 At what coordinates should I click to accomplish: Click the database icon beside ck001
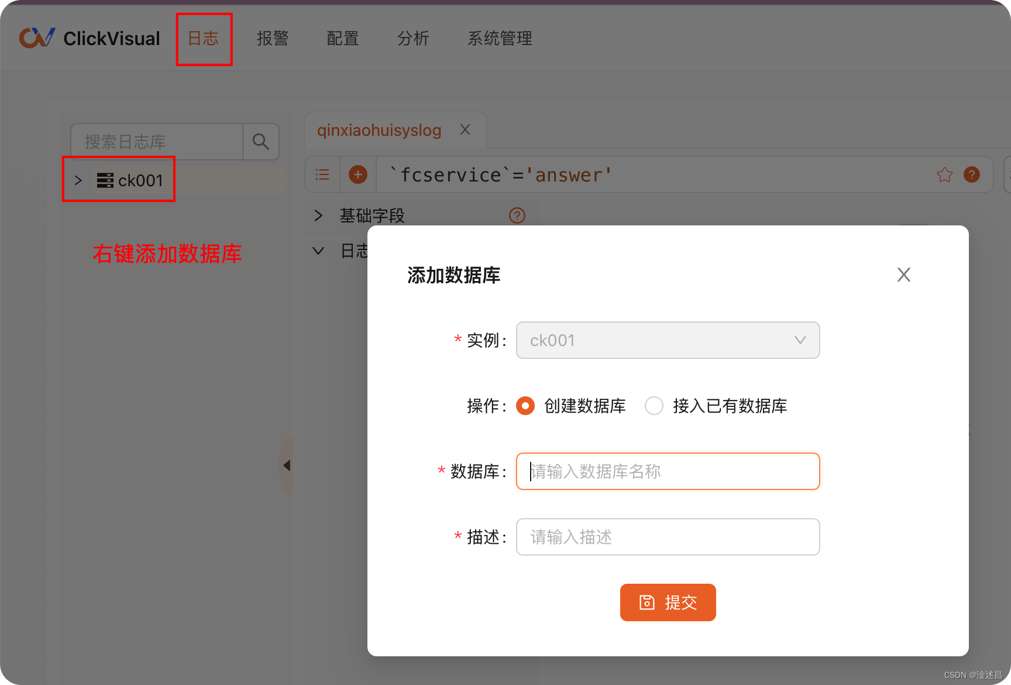coord(105,180)
